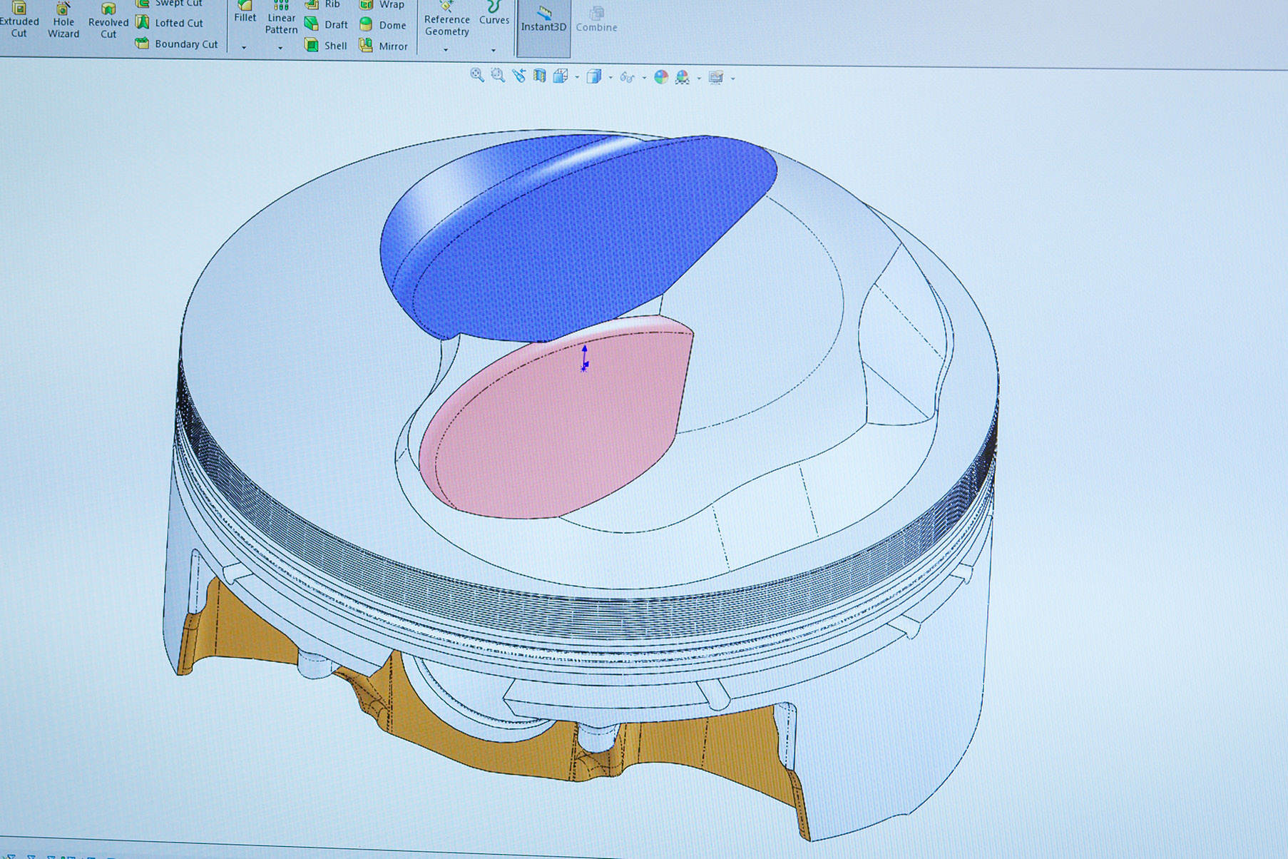Screen dimensions: 1288x859
Task: Activate the Mirror feature tool
Action: coord(383,46)
